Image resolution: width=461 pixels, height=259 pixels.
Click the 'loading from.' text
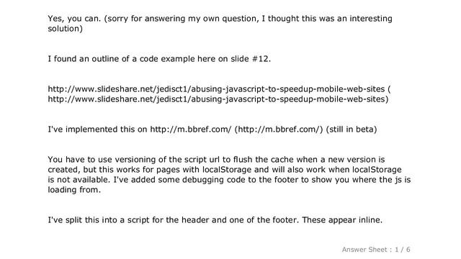coord(74,190)
